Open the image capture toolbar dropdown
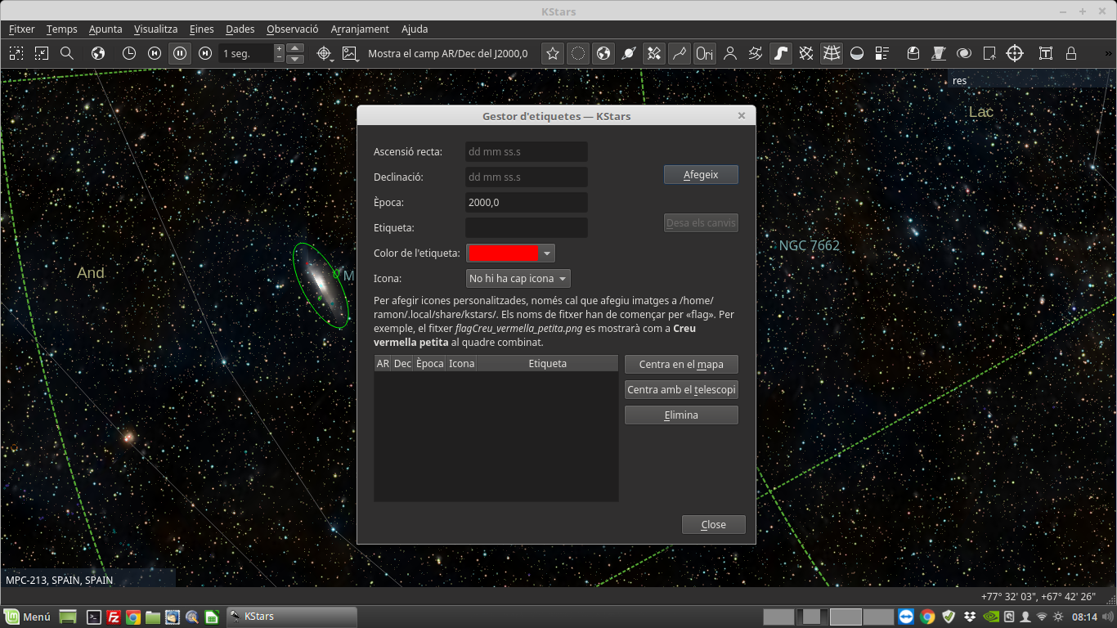 (x=350, y=53)
